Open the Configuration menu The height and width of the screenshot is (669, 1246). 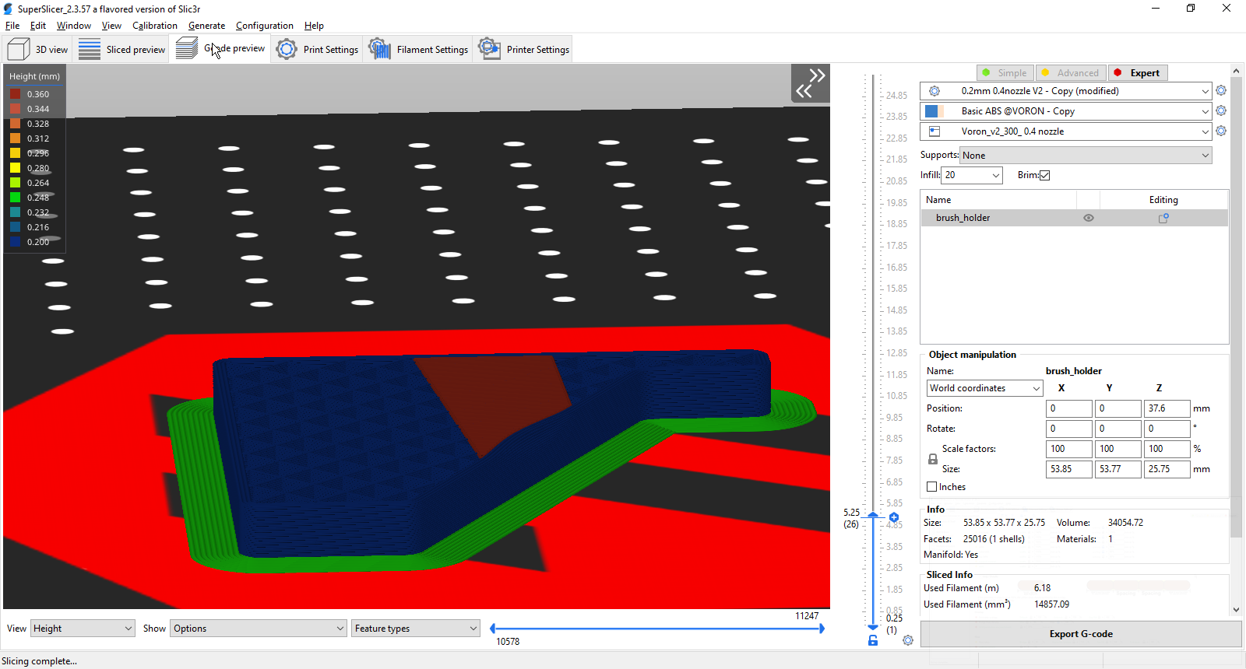265,26
